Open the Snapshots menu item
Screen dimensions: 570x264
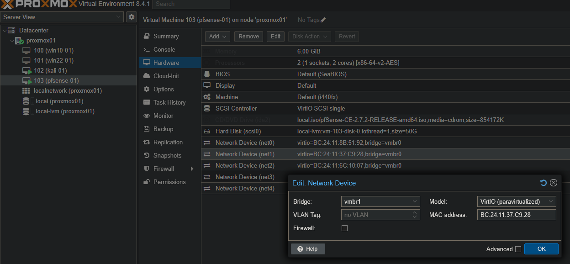coord(167,155)
